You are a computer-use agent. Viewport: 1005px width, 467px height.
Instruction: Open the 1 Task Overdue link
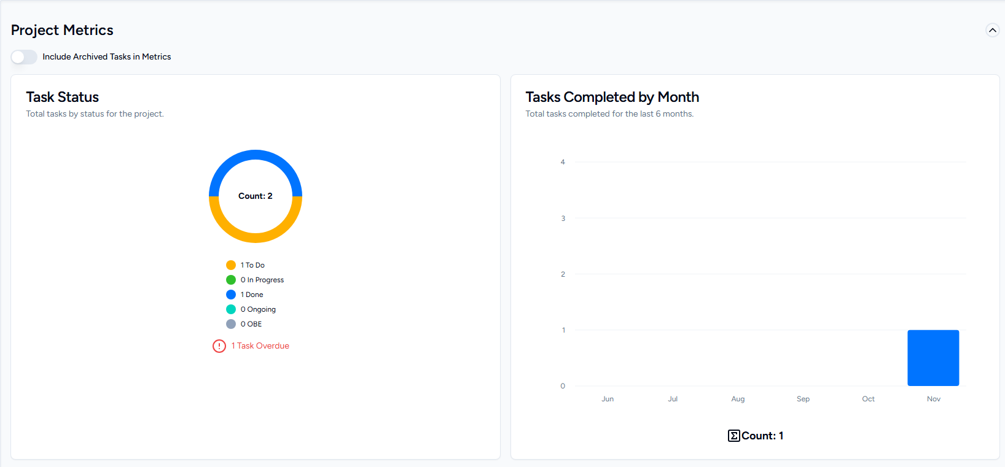tap(260, 346)
